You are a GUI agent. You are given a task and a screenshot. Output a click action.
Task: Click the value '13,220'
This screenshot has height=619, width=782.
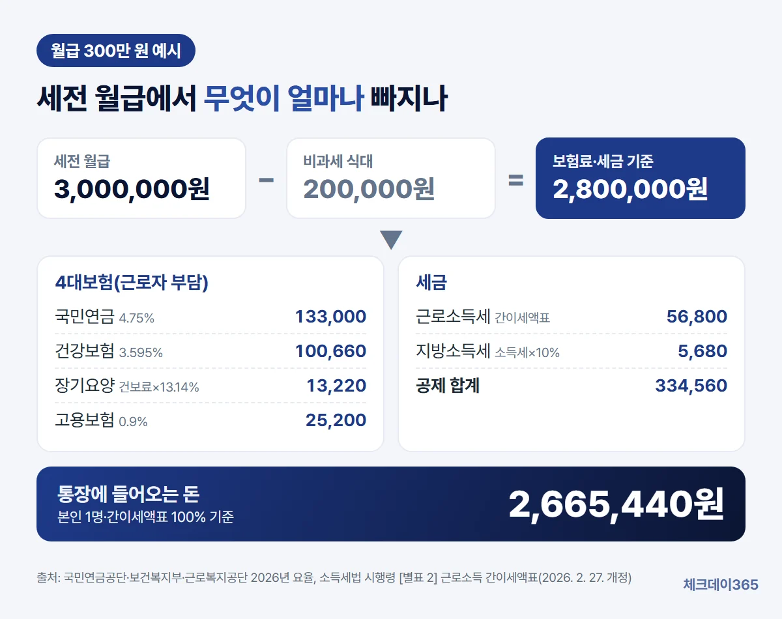336,386
